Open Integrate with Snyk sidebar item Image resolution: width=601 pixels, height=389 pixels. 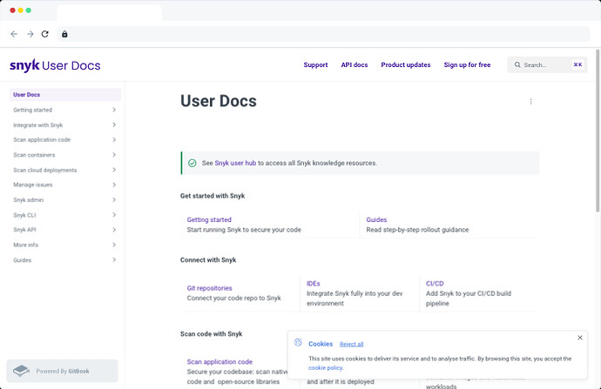65,124
